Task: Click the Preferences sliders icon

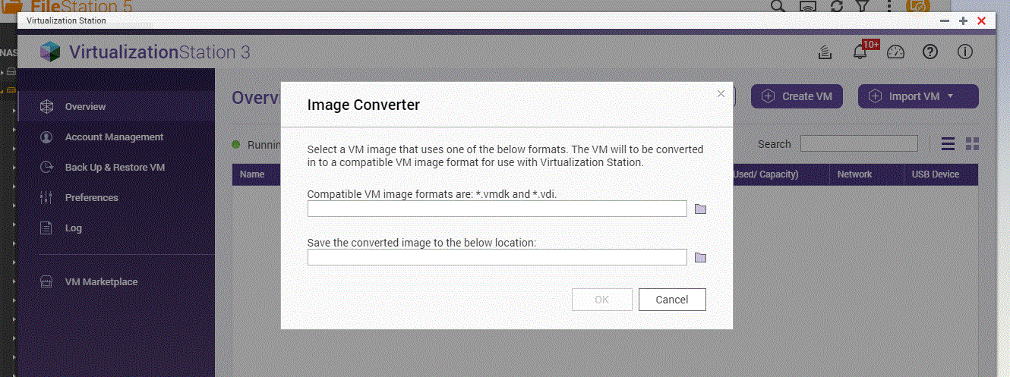Action: point(46,198)
